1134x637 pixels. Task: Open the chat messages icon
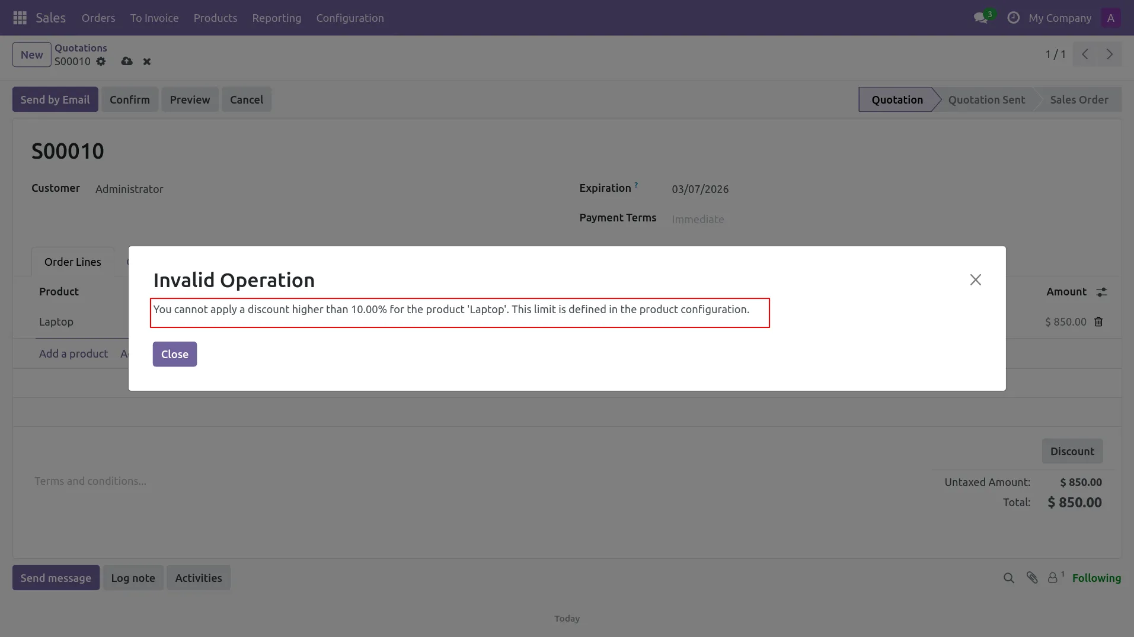[x=981, y=18]
